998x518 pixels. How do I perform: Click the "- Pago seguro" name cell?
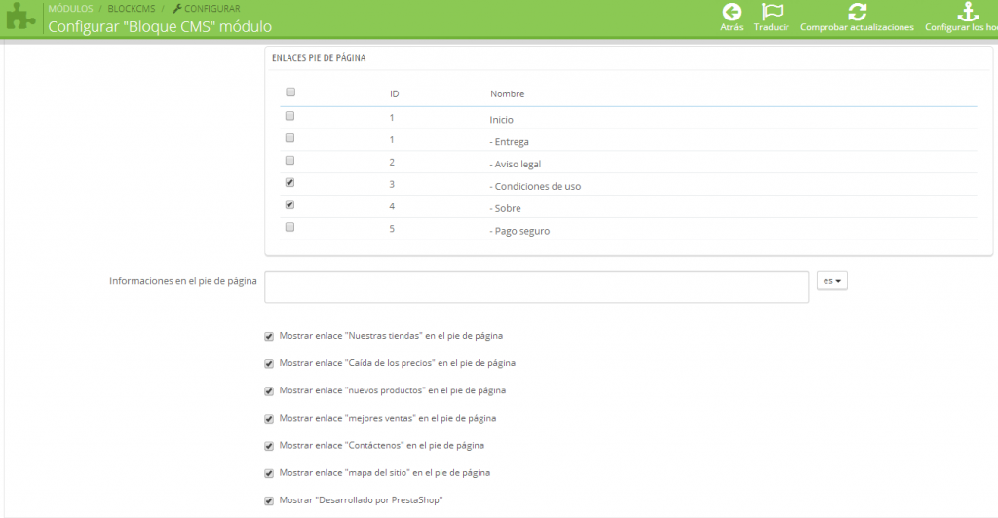[520, 231]
